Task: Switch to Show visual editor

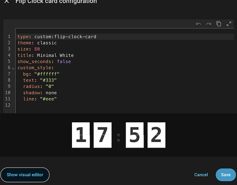Action: point(25,175)
